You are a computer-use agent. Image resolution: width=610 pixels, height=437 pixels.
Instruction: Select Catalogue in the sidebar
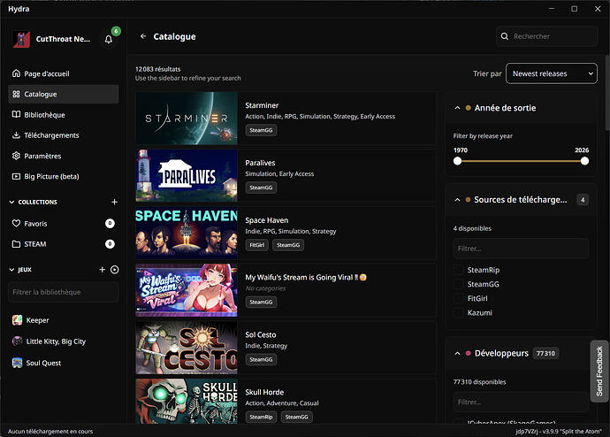point(64,94)
